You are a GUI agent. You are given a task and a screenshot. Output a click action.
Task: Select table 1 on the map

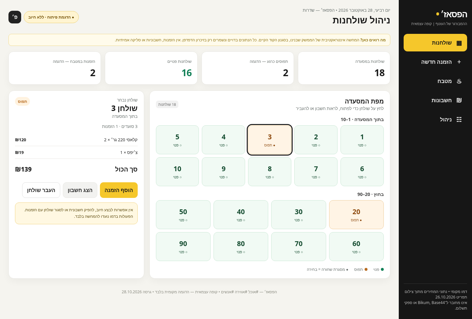(x=362, y=140)
